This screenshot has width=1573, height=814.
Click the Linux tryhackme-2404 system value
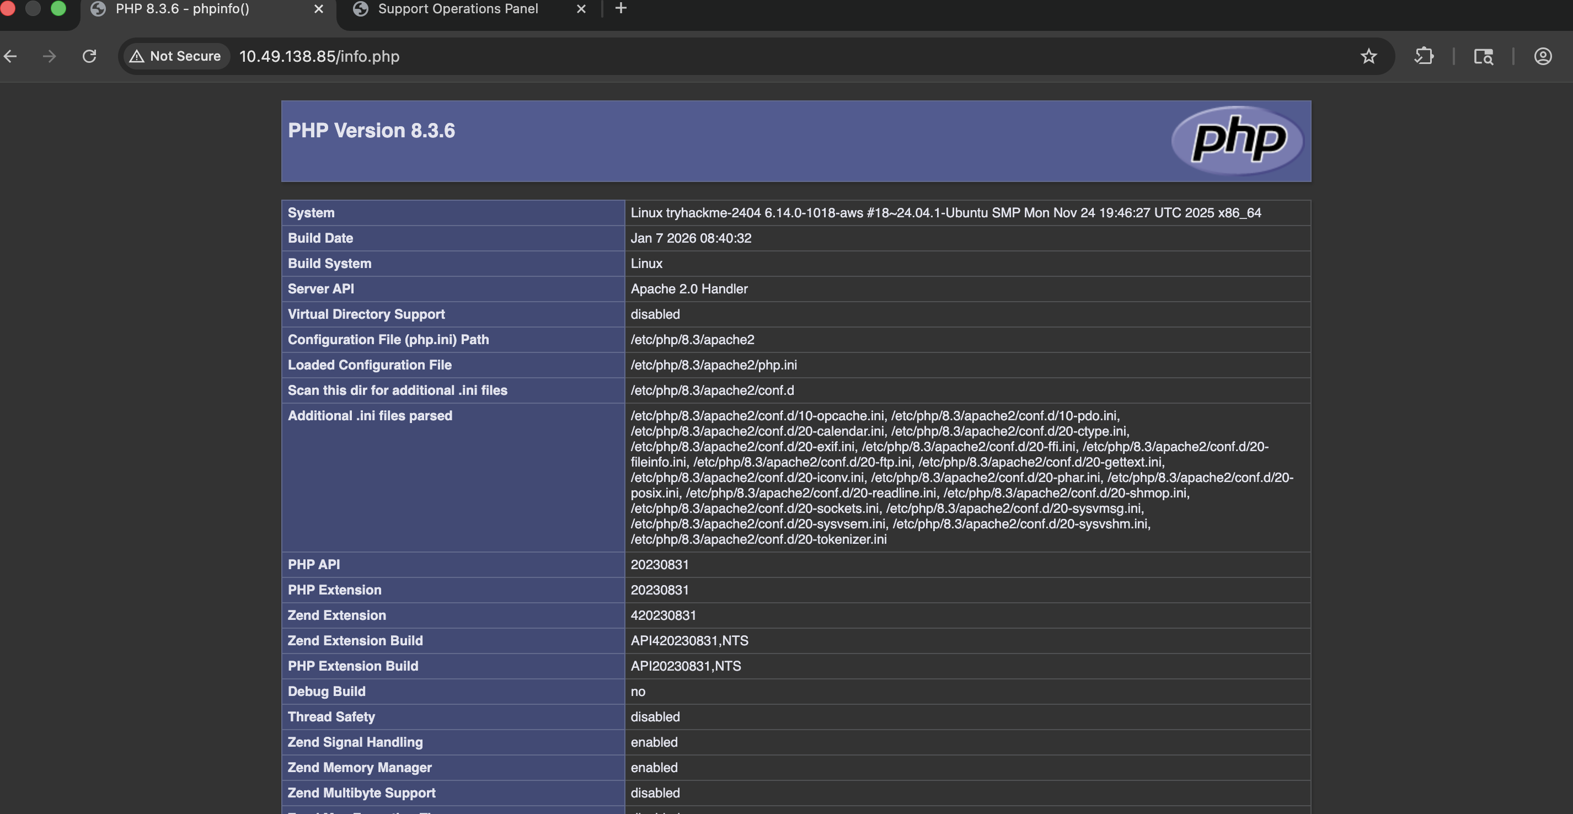[x=945, y=212]
